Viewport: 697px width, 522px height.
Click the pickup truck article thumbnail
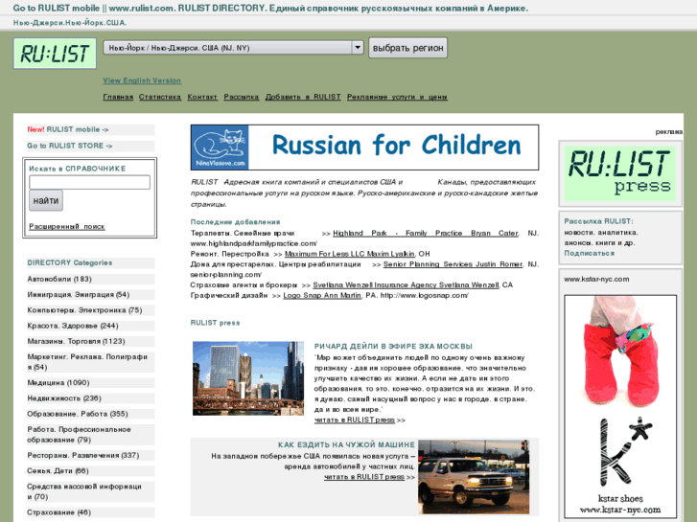[474, 477]
